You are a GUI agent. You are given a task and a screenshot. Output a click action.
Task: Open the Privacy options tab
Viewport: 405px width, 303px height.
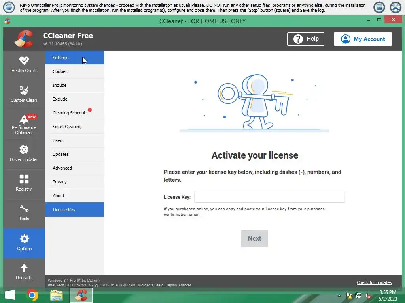[75, 182]
